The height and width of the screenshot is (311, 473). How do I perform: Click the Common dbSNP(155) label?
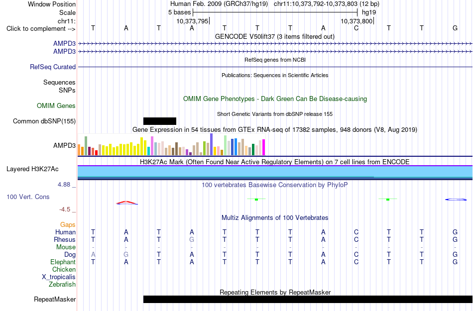click(44, 121)
